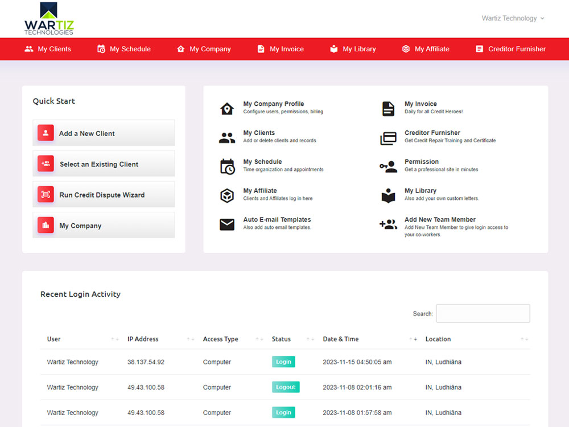Open Auto E-mail Templates link
Viewport: 569px width, 427px height.
click(277, 220)
